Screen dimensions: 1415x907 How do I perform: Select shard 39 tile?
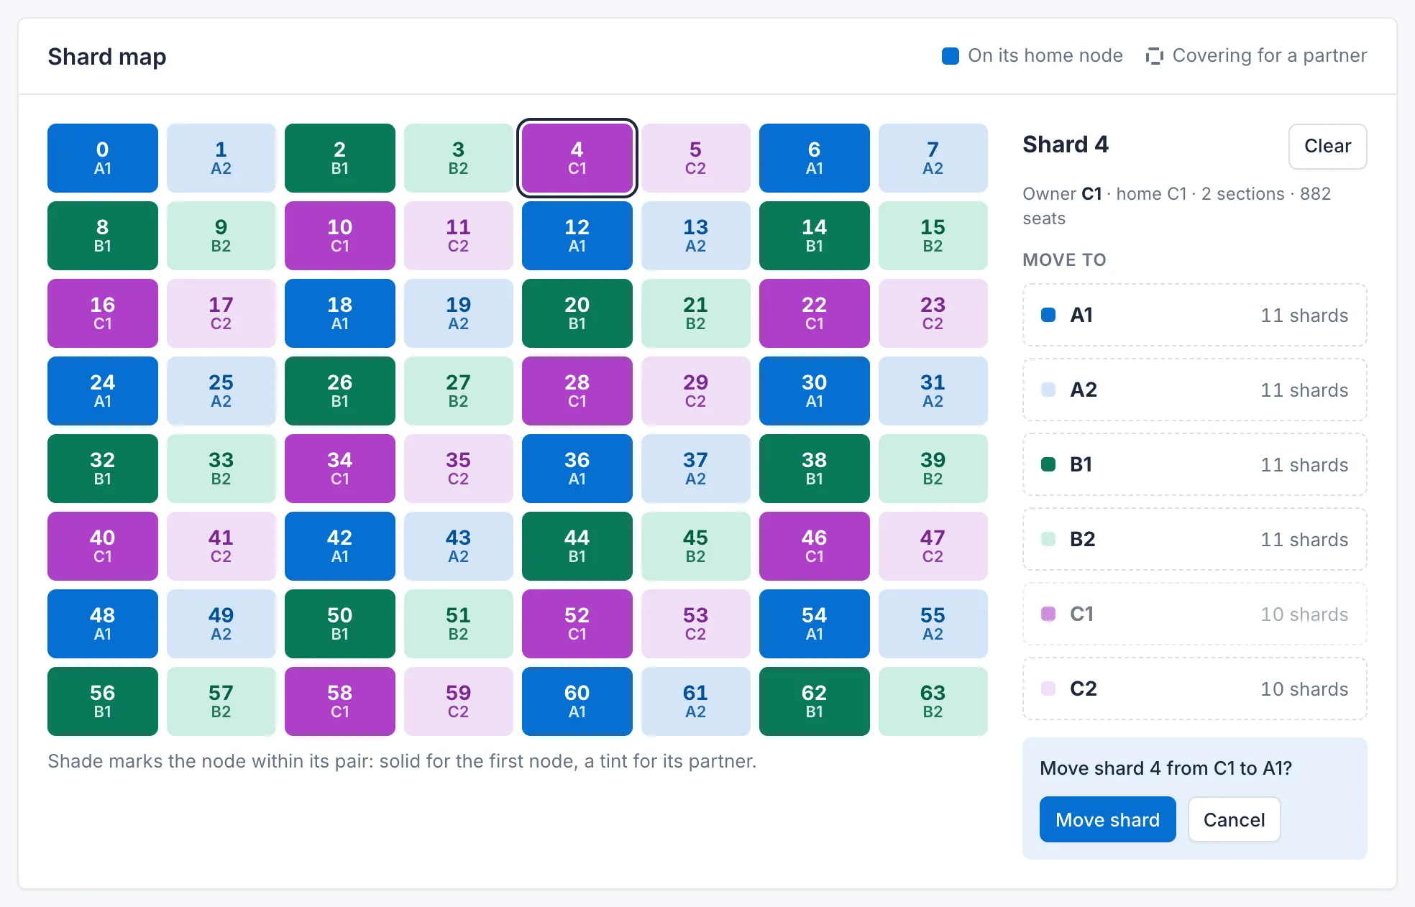[933, 469]
